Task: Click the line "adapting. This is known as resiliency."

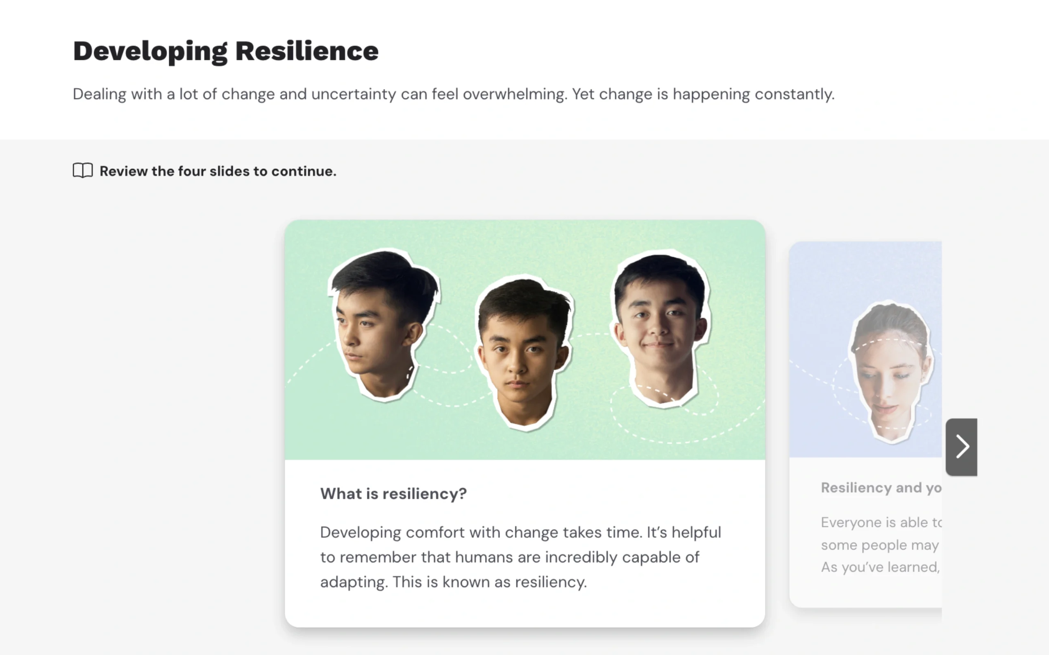Action: pyautogui.click(x=453, y=582)
